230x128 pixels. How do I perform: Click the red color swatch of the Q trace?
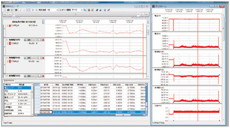[x=10, y=61]
